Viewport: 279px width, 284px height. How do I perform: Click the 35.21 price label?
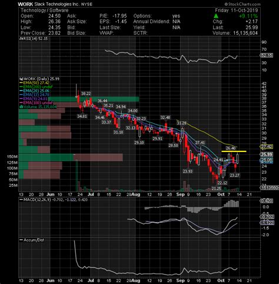pos(108,105)
